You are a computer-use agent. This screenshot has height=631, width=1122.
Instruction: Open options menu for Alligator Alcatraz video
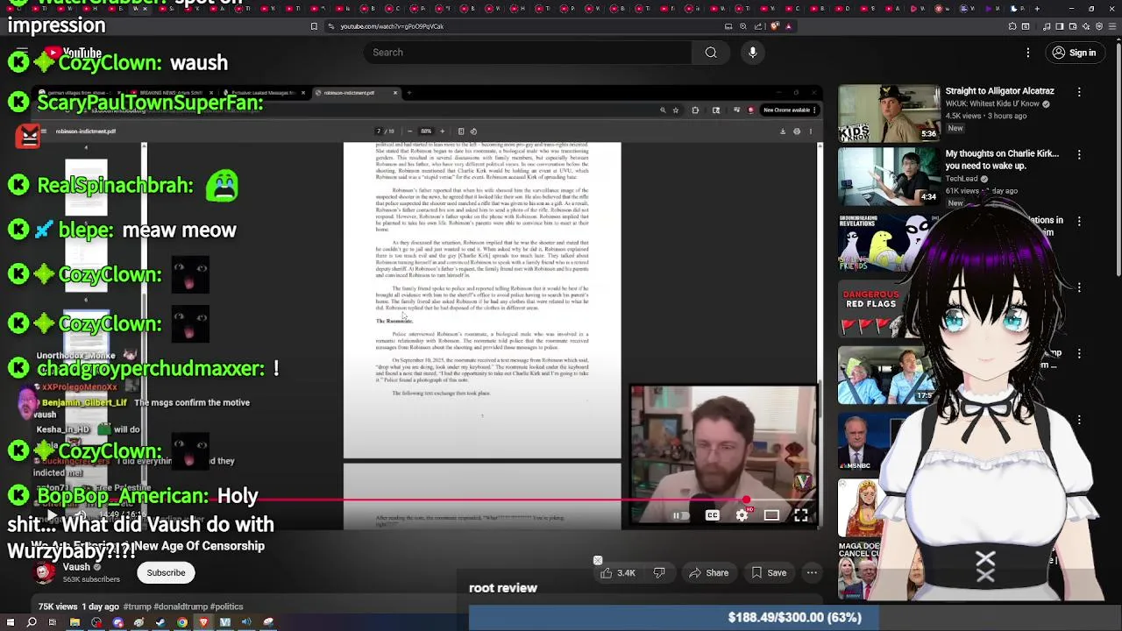point(1079,91)
